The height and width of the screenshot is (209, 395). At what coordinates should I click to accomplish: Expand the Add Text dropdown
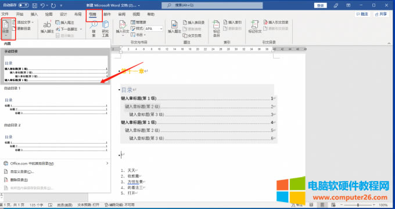23,23
